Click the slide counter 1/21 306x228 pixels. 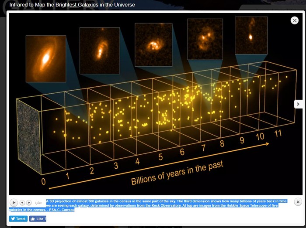(38, 203)
